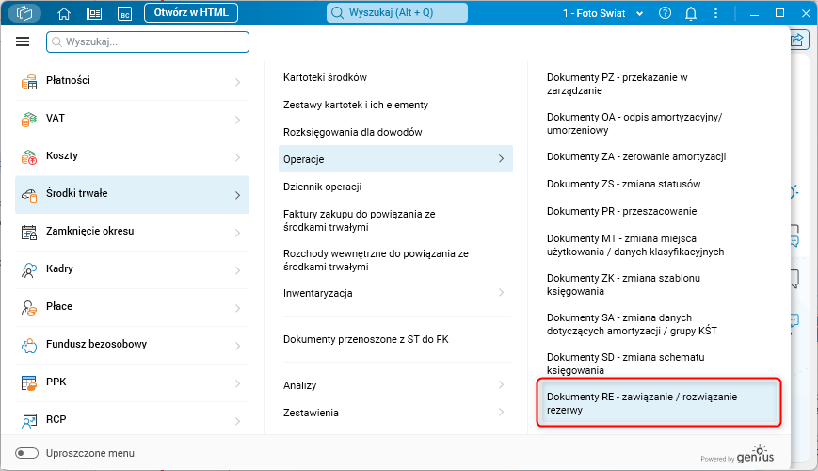
Task: Expand the VAT submenu chevron
Action: coord(237,120)
